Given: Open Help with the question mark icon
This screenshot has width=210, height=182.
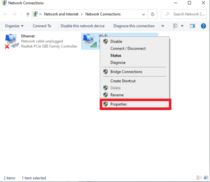Looking at the screenshot, I should [203, 26].
